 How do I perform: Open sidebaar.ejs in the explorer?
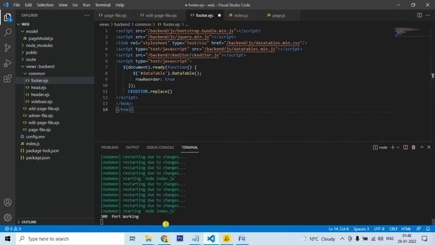point(41,101)
